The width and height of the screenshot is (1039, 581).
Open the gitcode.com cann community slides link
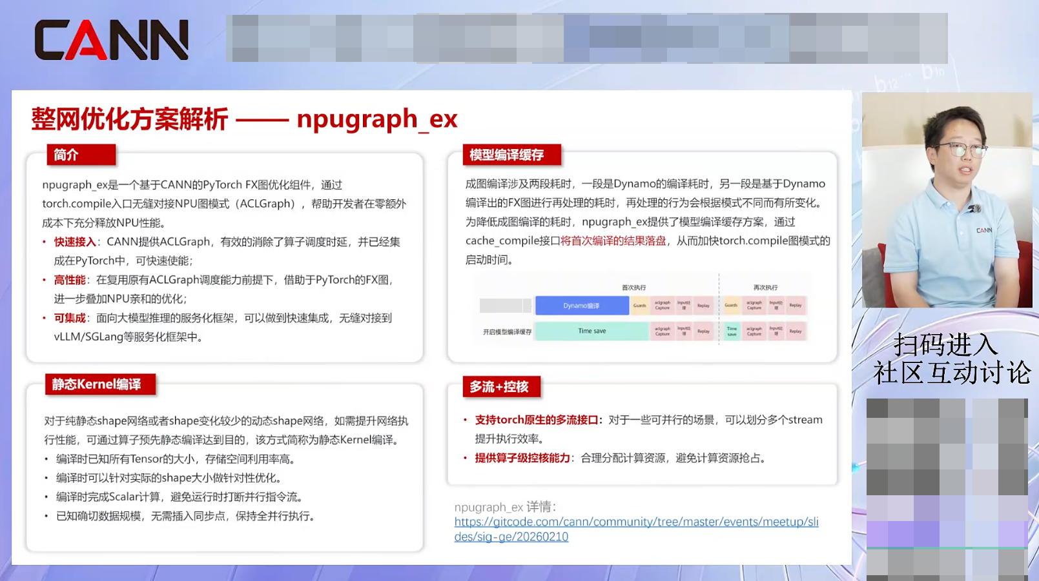636,529
